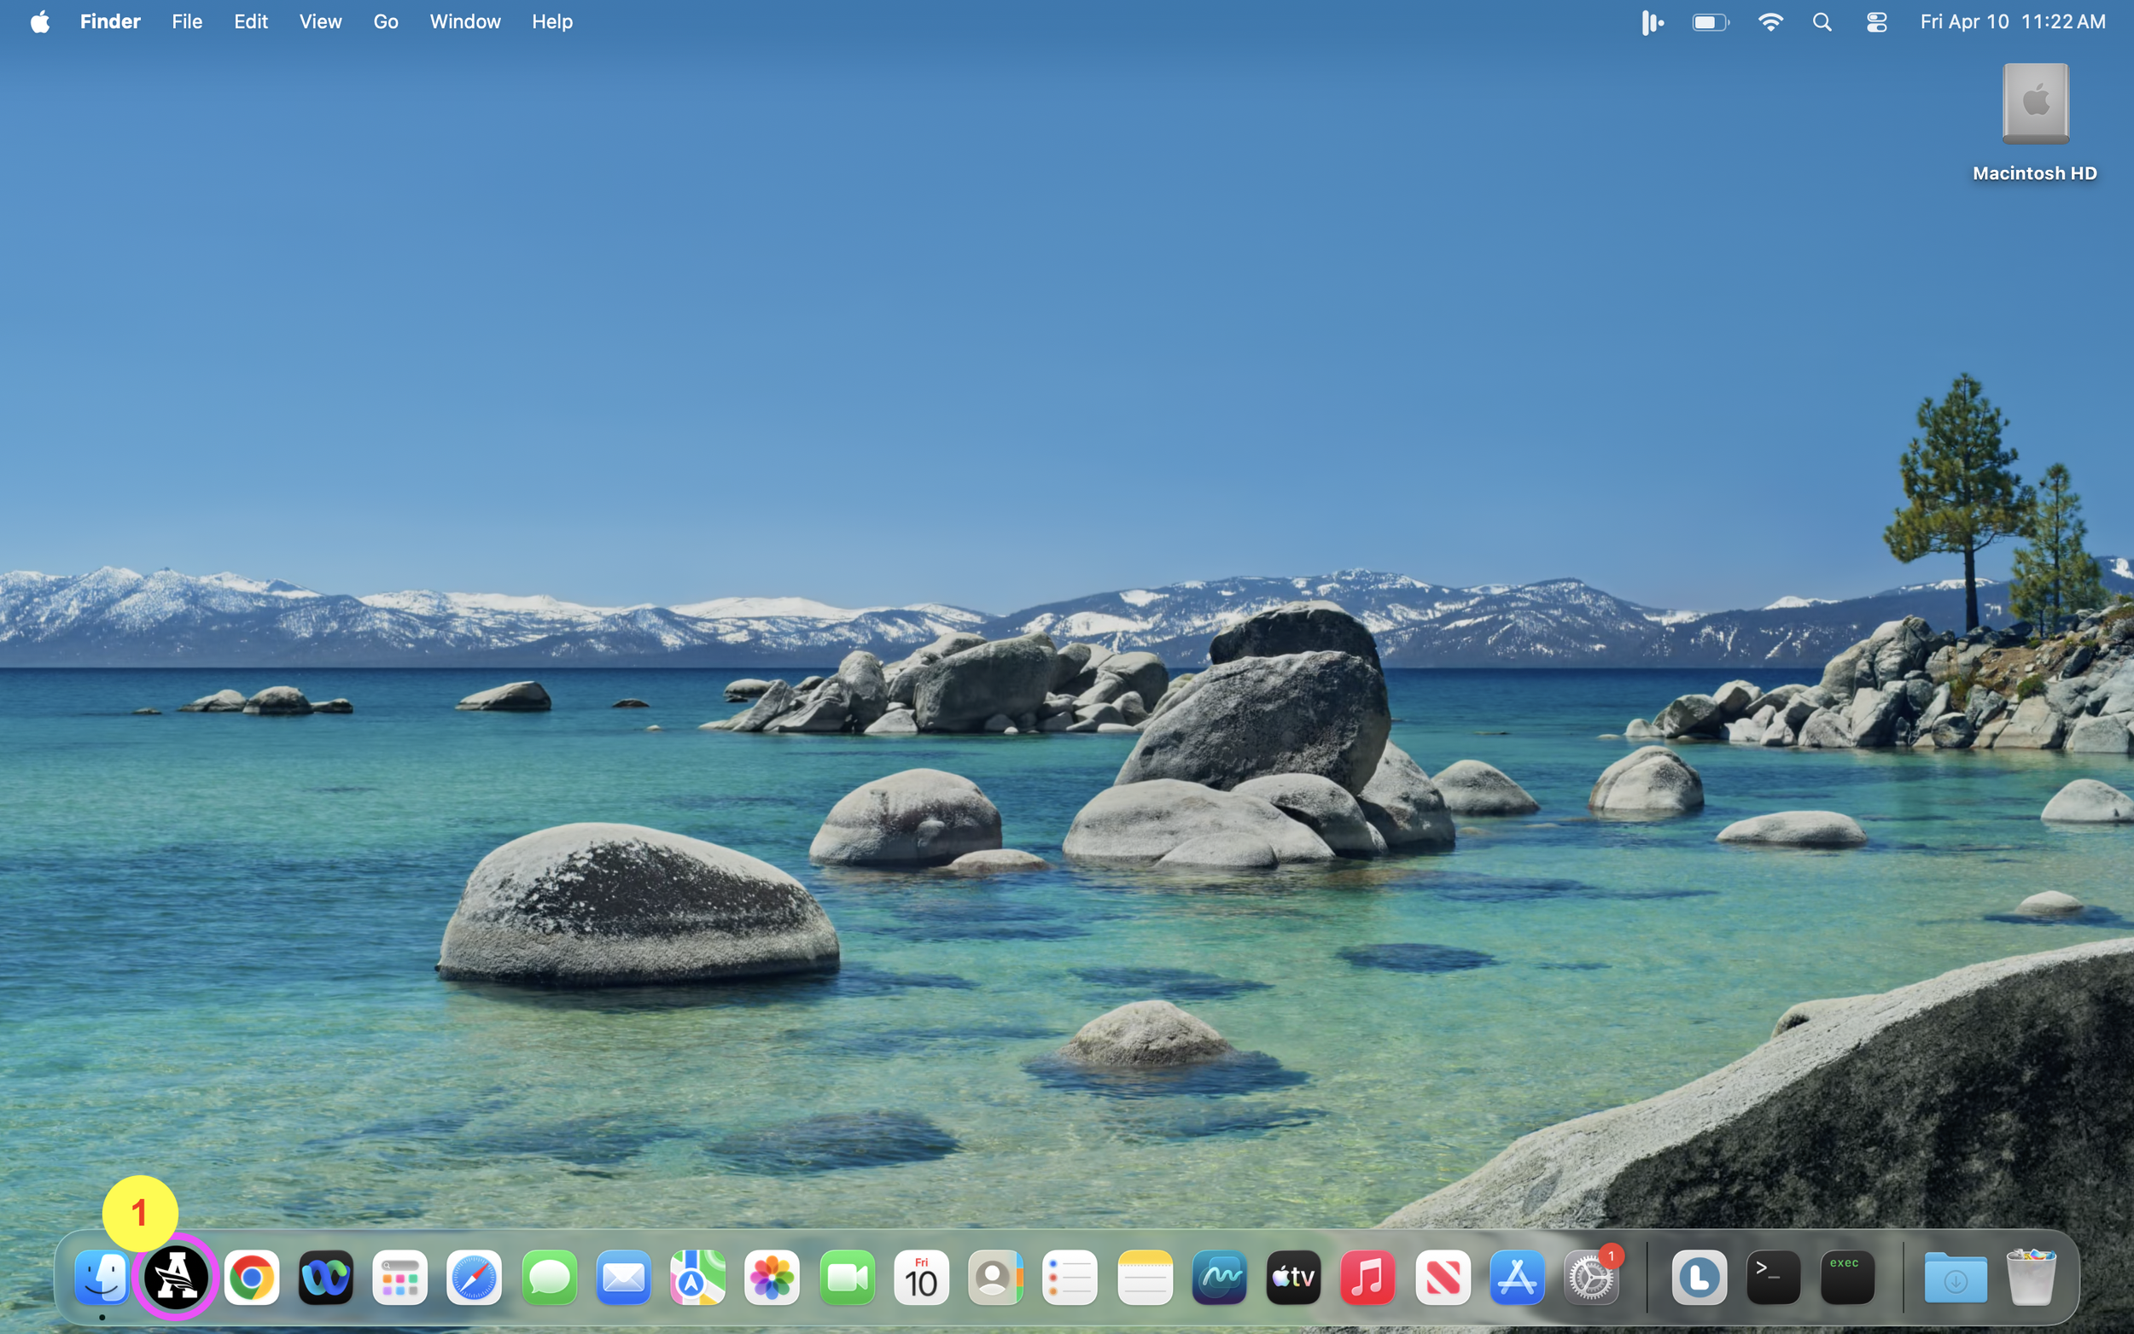The width and height of the screenshot is (2134, 1334).
Task: Click the date and time in the menu bar
Action: [2012, 22]
